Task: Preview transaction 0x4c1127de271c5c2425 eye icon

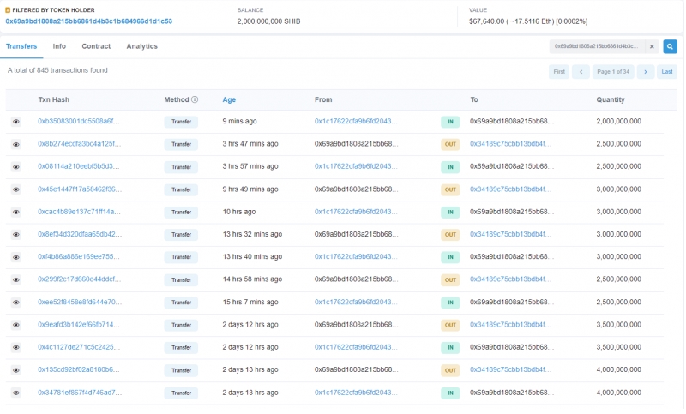Action: pos(16,347)
